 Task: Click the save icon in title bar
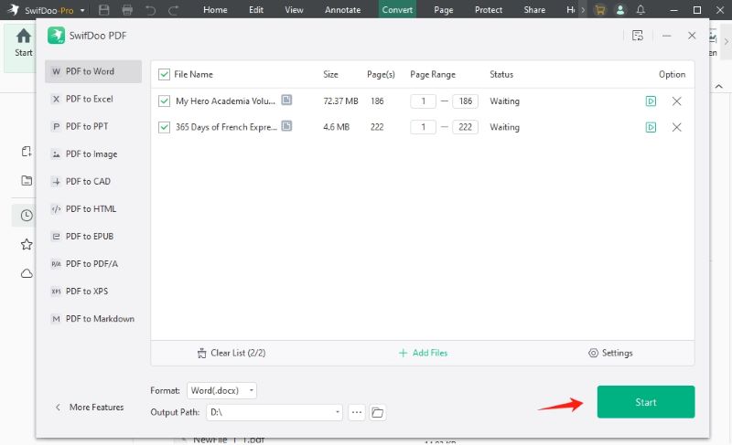[x=104, y=10]
